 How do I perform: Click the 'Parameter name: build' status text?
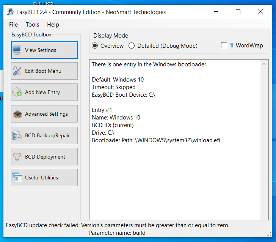point(117,233)
